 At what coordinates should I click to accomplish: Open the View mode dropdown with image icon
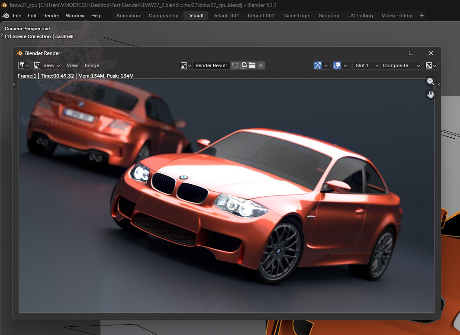[47, 65]
